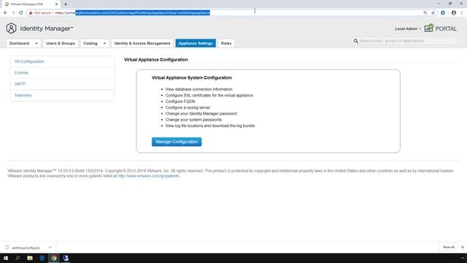The height and width of the screenshot is (263, 467).
Task: Click the browser back arrow
Action: [5, 13]
